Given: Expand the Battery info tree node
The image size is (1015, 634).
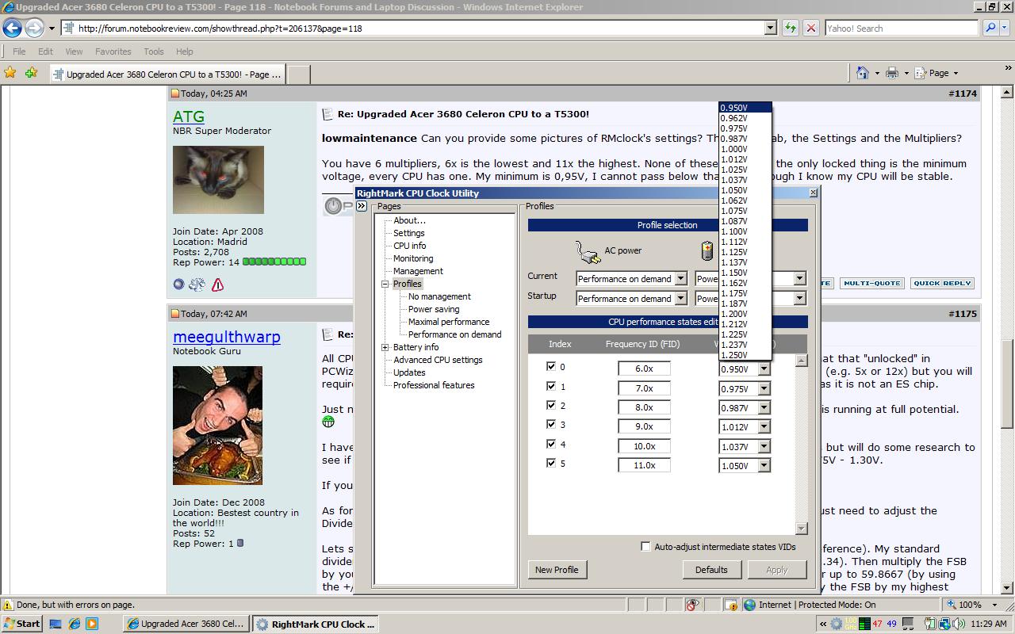Looking at the screenshot, I should pos(385,347).
